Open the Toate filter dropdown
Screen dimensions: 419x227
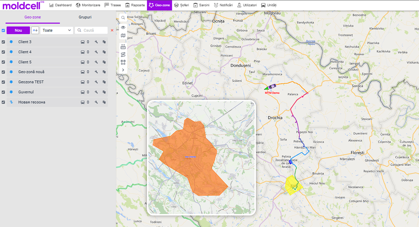57,30
